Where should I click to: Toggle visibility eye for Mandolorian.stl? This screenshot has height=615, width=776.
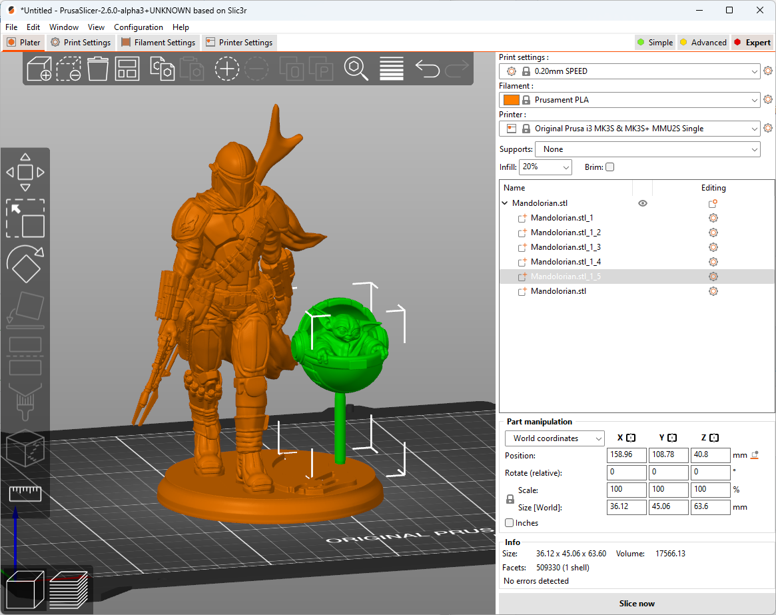tap(642, 203)
